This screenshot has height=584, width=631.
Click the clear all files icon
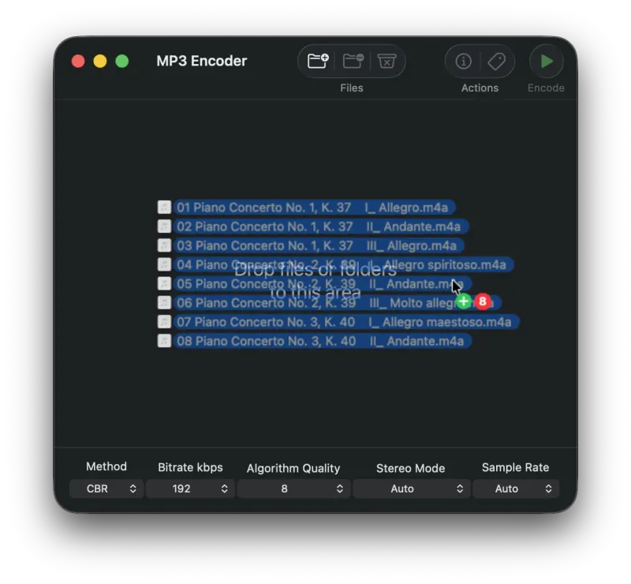pyautogui.click(x=386, y=62)
